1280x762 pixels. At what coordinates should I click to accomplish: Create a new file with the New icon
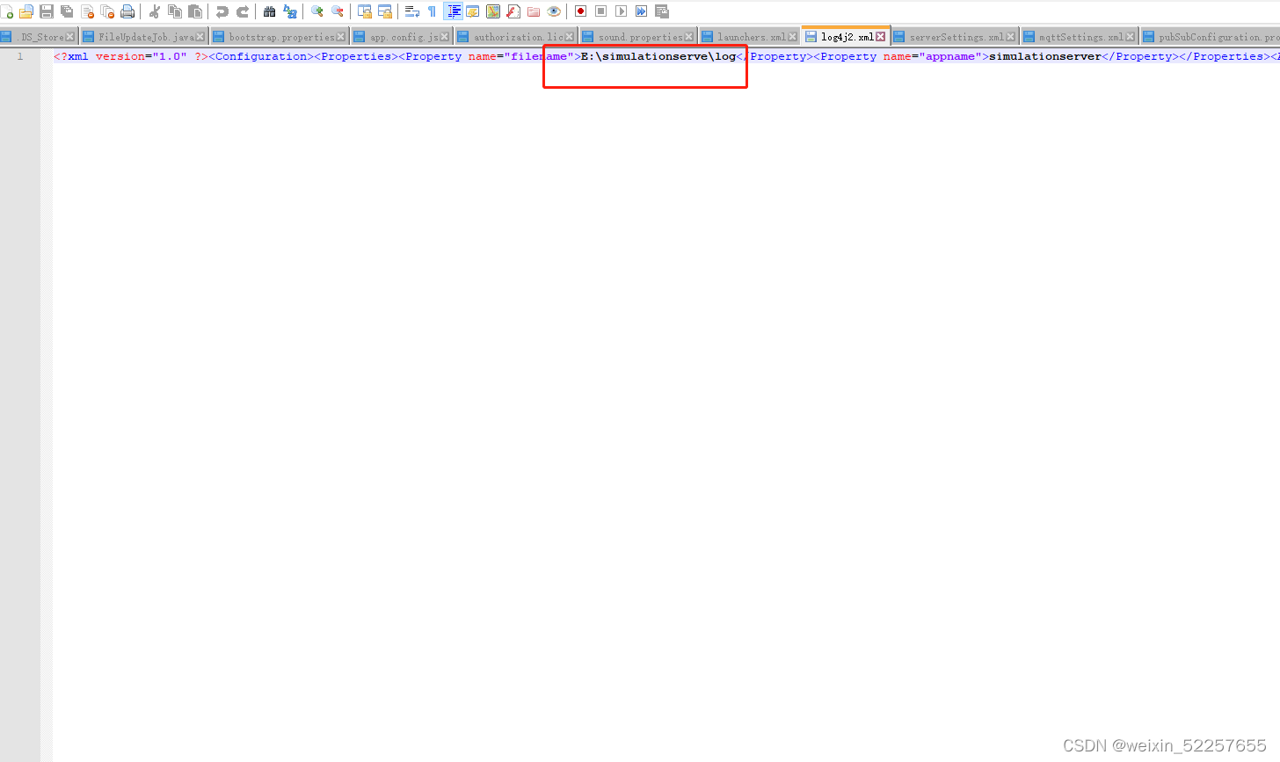7,11
